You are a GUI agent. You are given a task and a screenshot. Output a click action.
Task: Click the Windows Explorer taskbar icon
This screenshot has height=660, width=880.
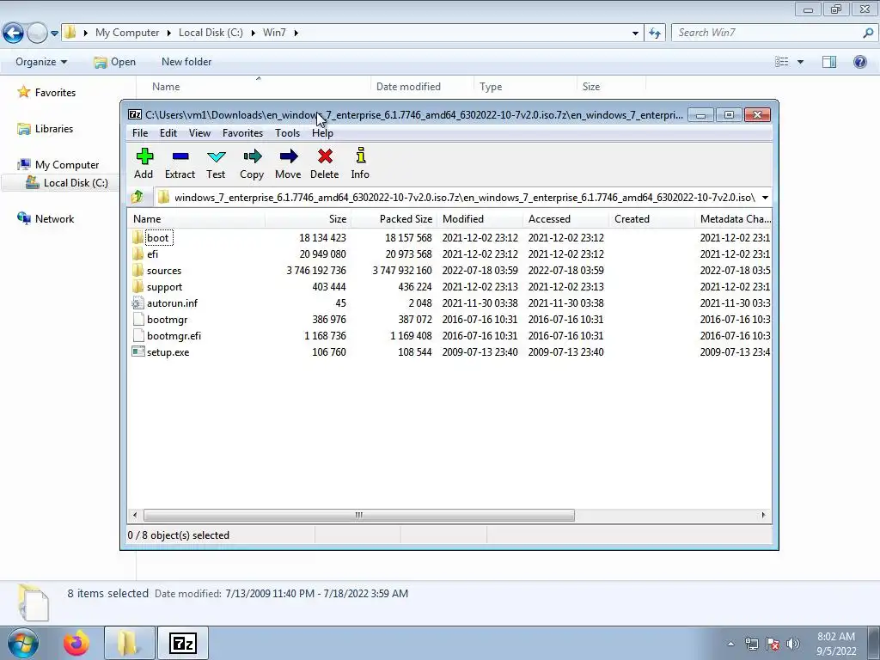point(129,643)
